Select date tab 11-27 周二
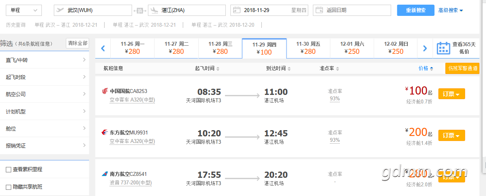486x196 pixels. [x=176, y=48]
